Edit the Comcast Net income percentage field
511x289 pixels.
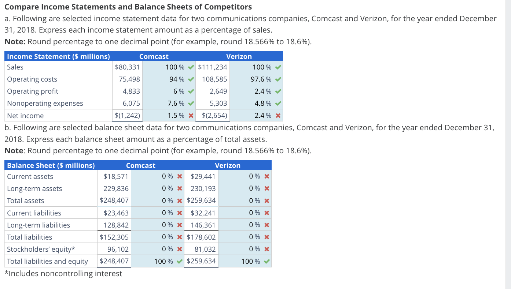[169, 116]
